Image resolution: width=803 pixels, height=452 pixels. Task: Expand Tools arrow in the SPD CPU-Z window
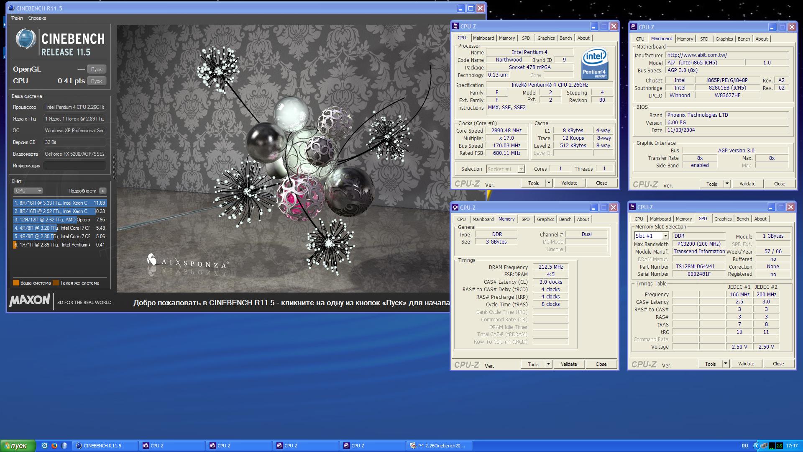coord(726,364)
